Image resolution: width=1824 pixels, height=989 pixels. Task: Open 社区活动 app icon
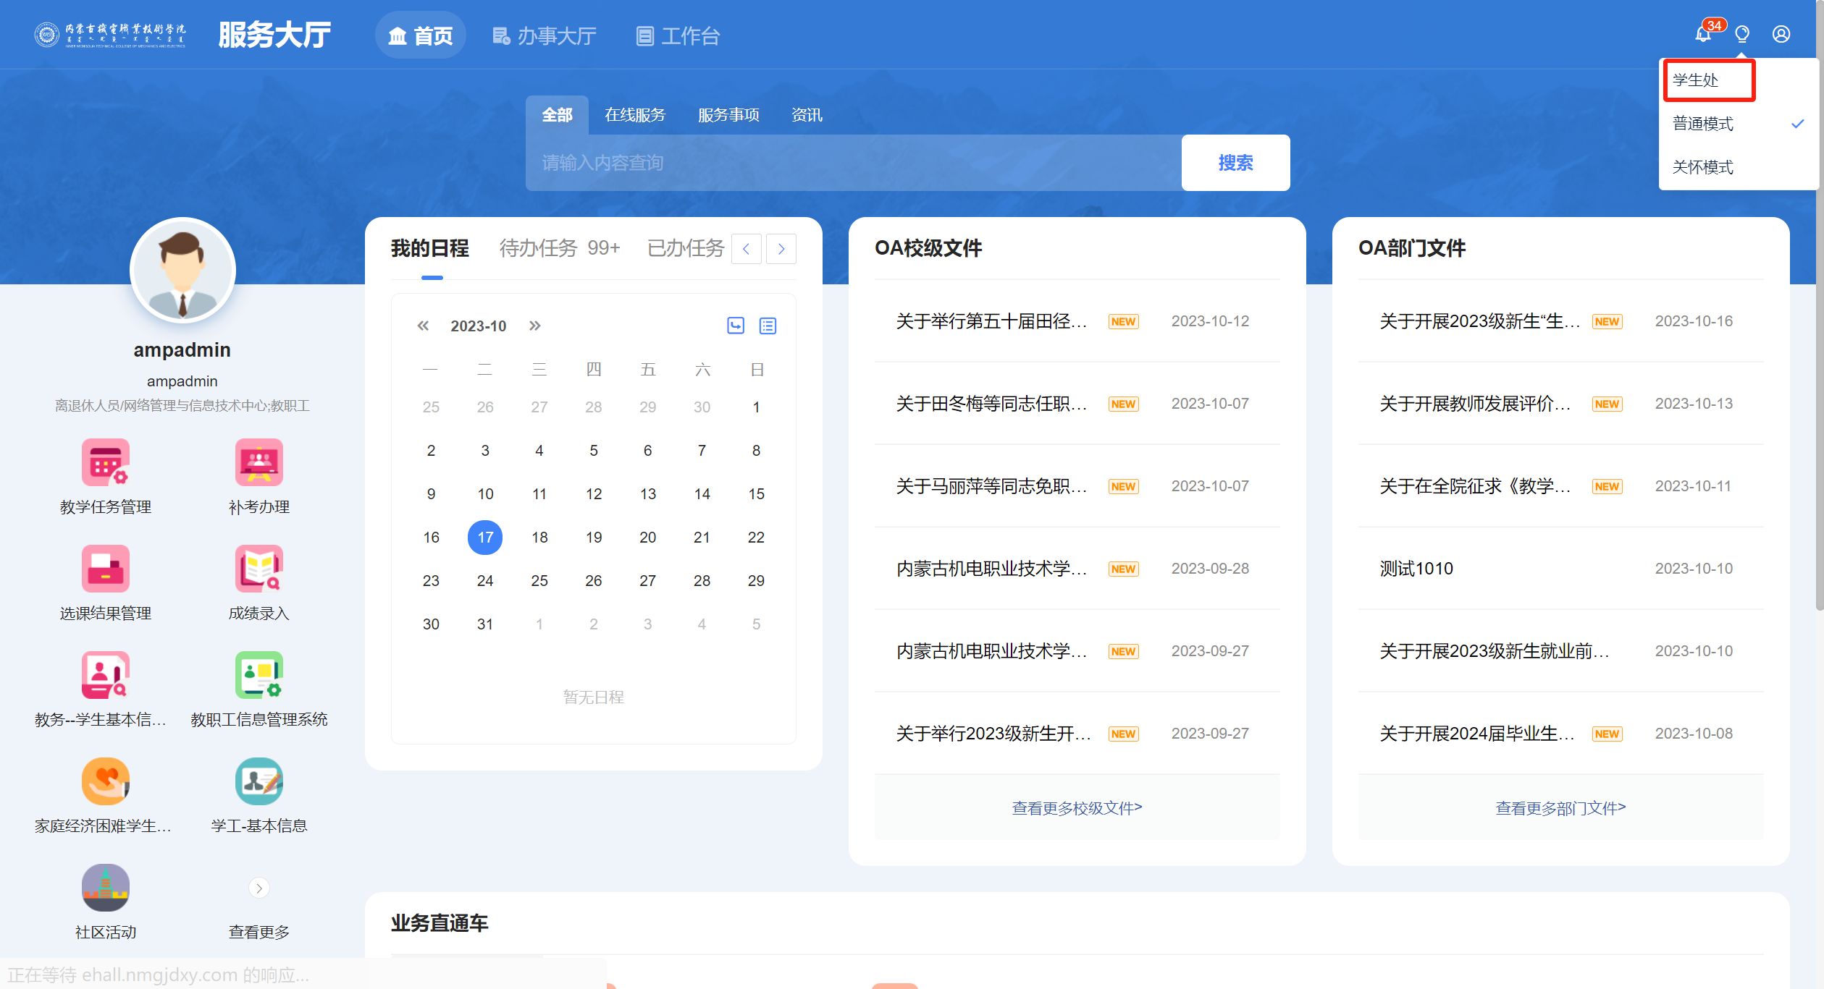click(x=106, y=888)
